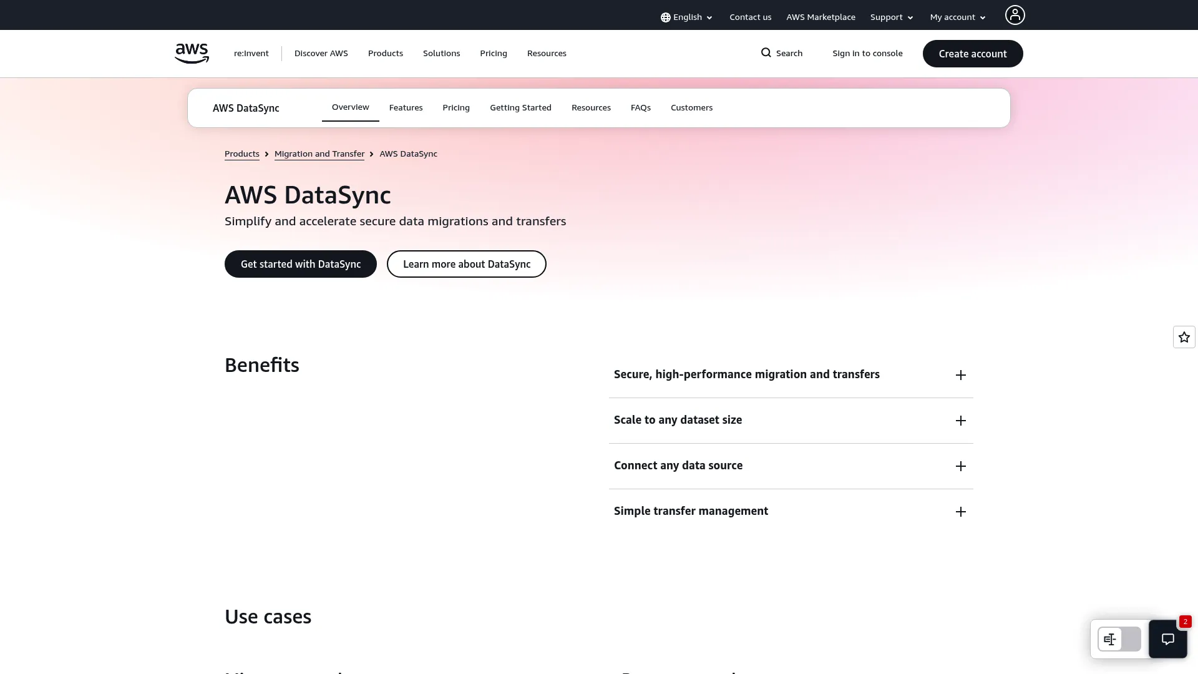Click the Products breadcrumb link
This screenshot has width=1198, height=674.
pyautogui.click(x=242, y=154)
